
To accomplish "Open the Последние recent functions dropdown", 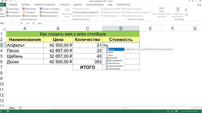I will (13, 12).
